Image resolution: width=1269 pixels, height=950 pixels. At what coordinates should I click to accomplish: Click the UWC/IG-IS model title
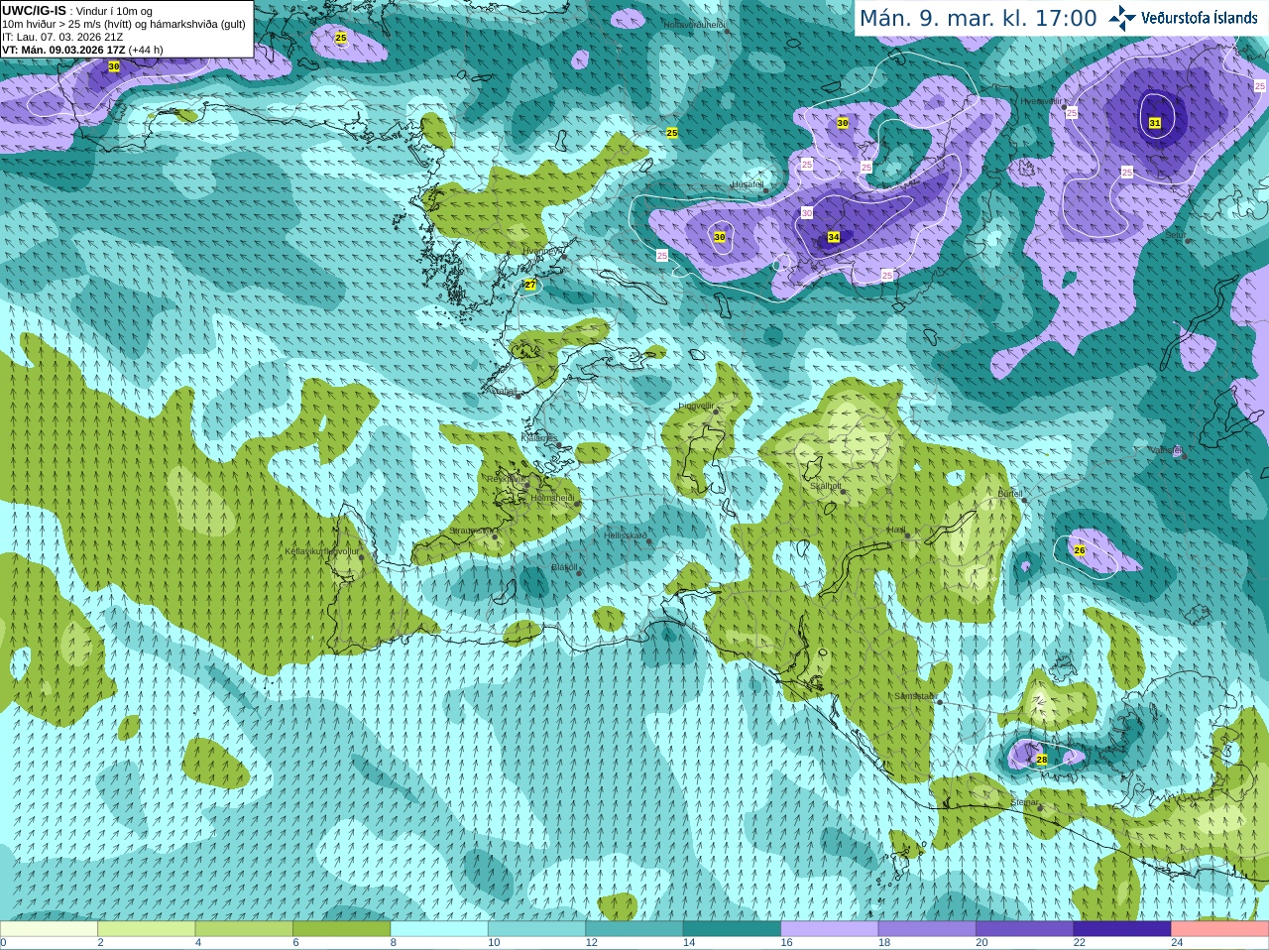click(x=34, y=11)
